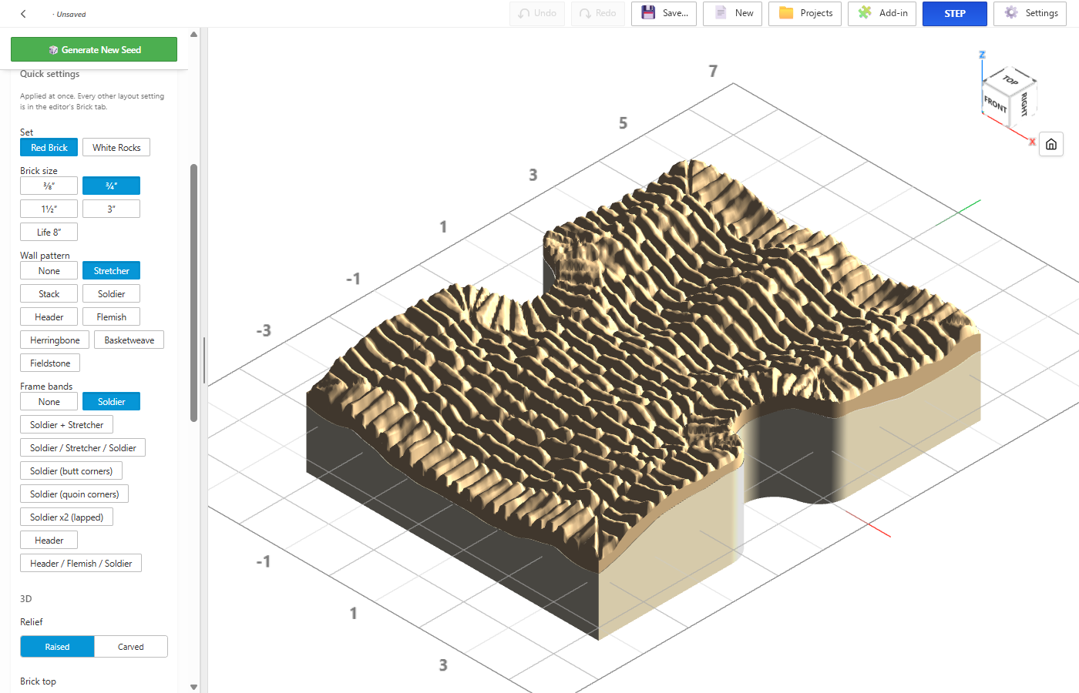Select Soldier (quoin corners) frame bands

tap(75, 494)
